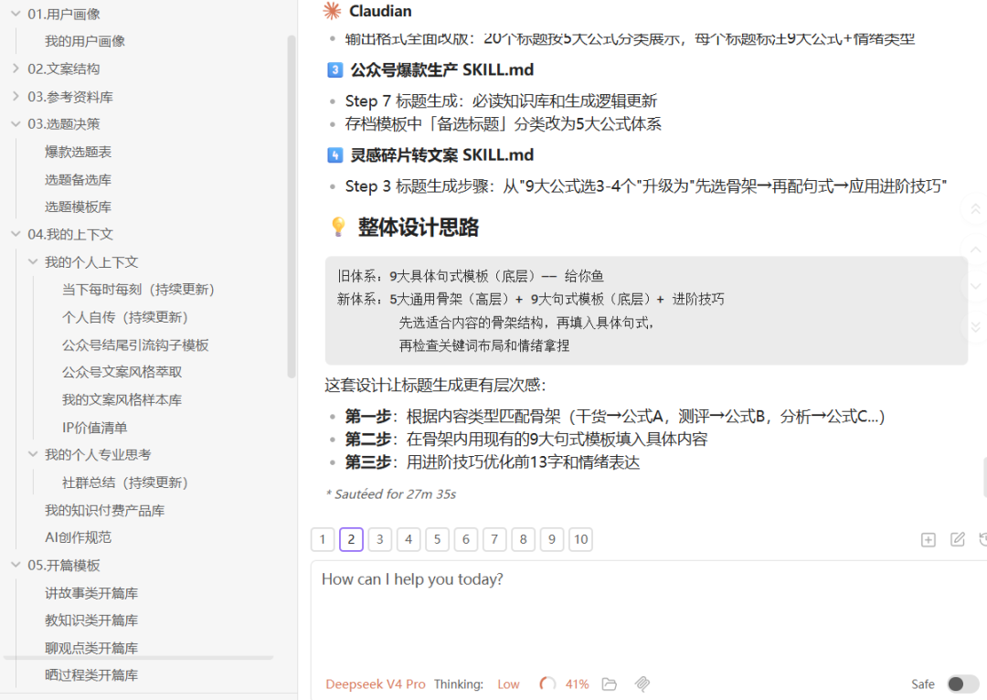Expand the 02.文案结构 folder

coord(16,69)
